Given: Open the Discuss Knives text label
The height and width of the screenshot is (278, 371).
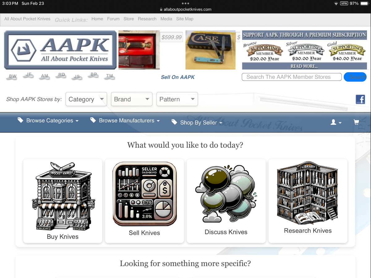Looking at the screenshot, I should pyautogui.click(x=226, y=232).
